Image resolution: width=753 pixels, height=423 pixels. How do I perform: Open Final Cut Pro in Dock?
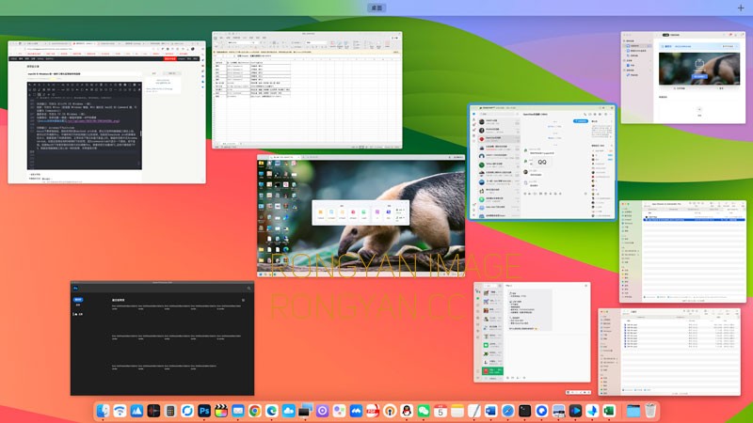point(221,411)
